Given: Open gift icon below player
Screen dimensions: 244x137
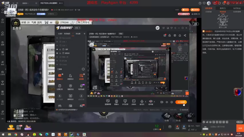Looking at the screenshot, I should [x=170, y=127].
